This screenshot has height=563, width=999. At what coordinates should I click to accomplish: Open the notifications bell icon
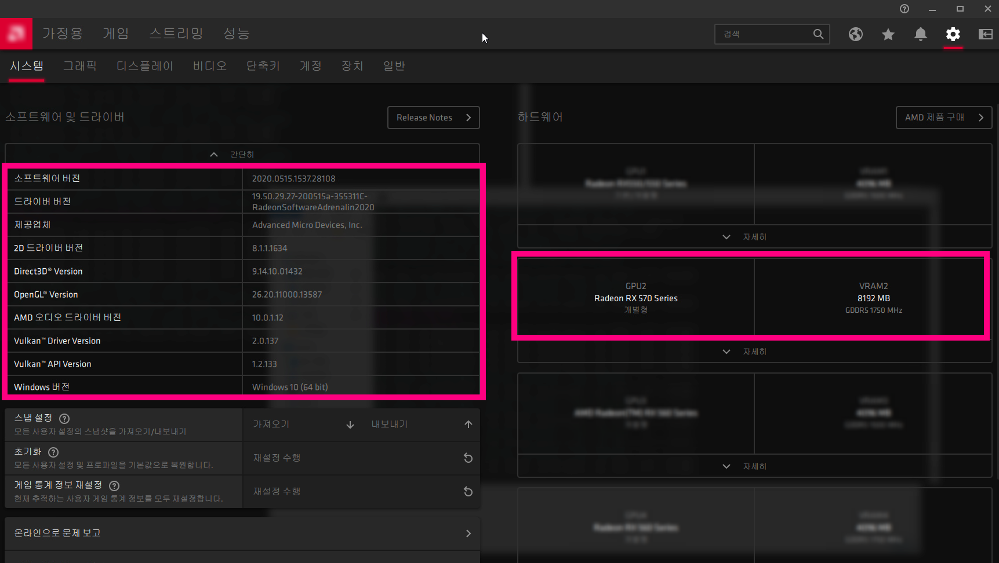(x=921, y=34)
